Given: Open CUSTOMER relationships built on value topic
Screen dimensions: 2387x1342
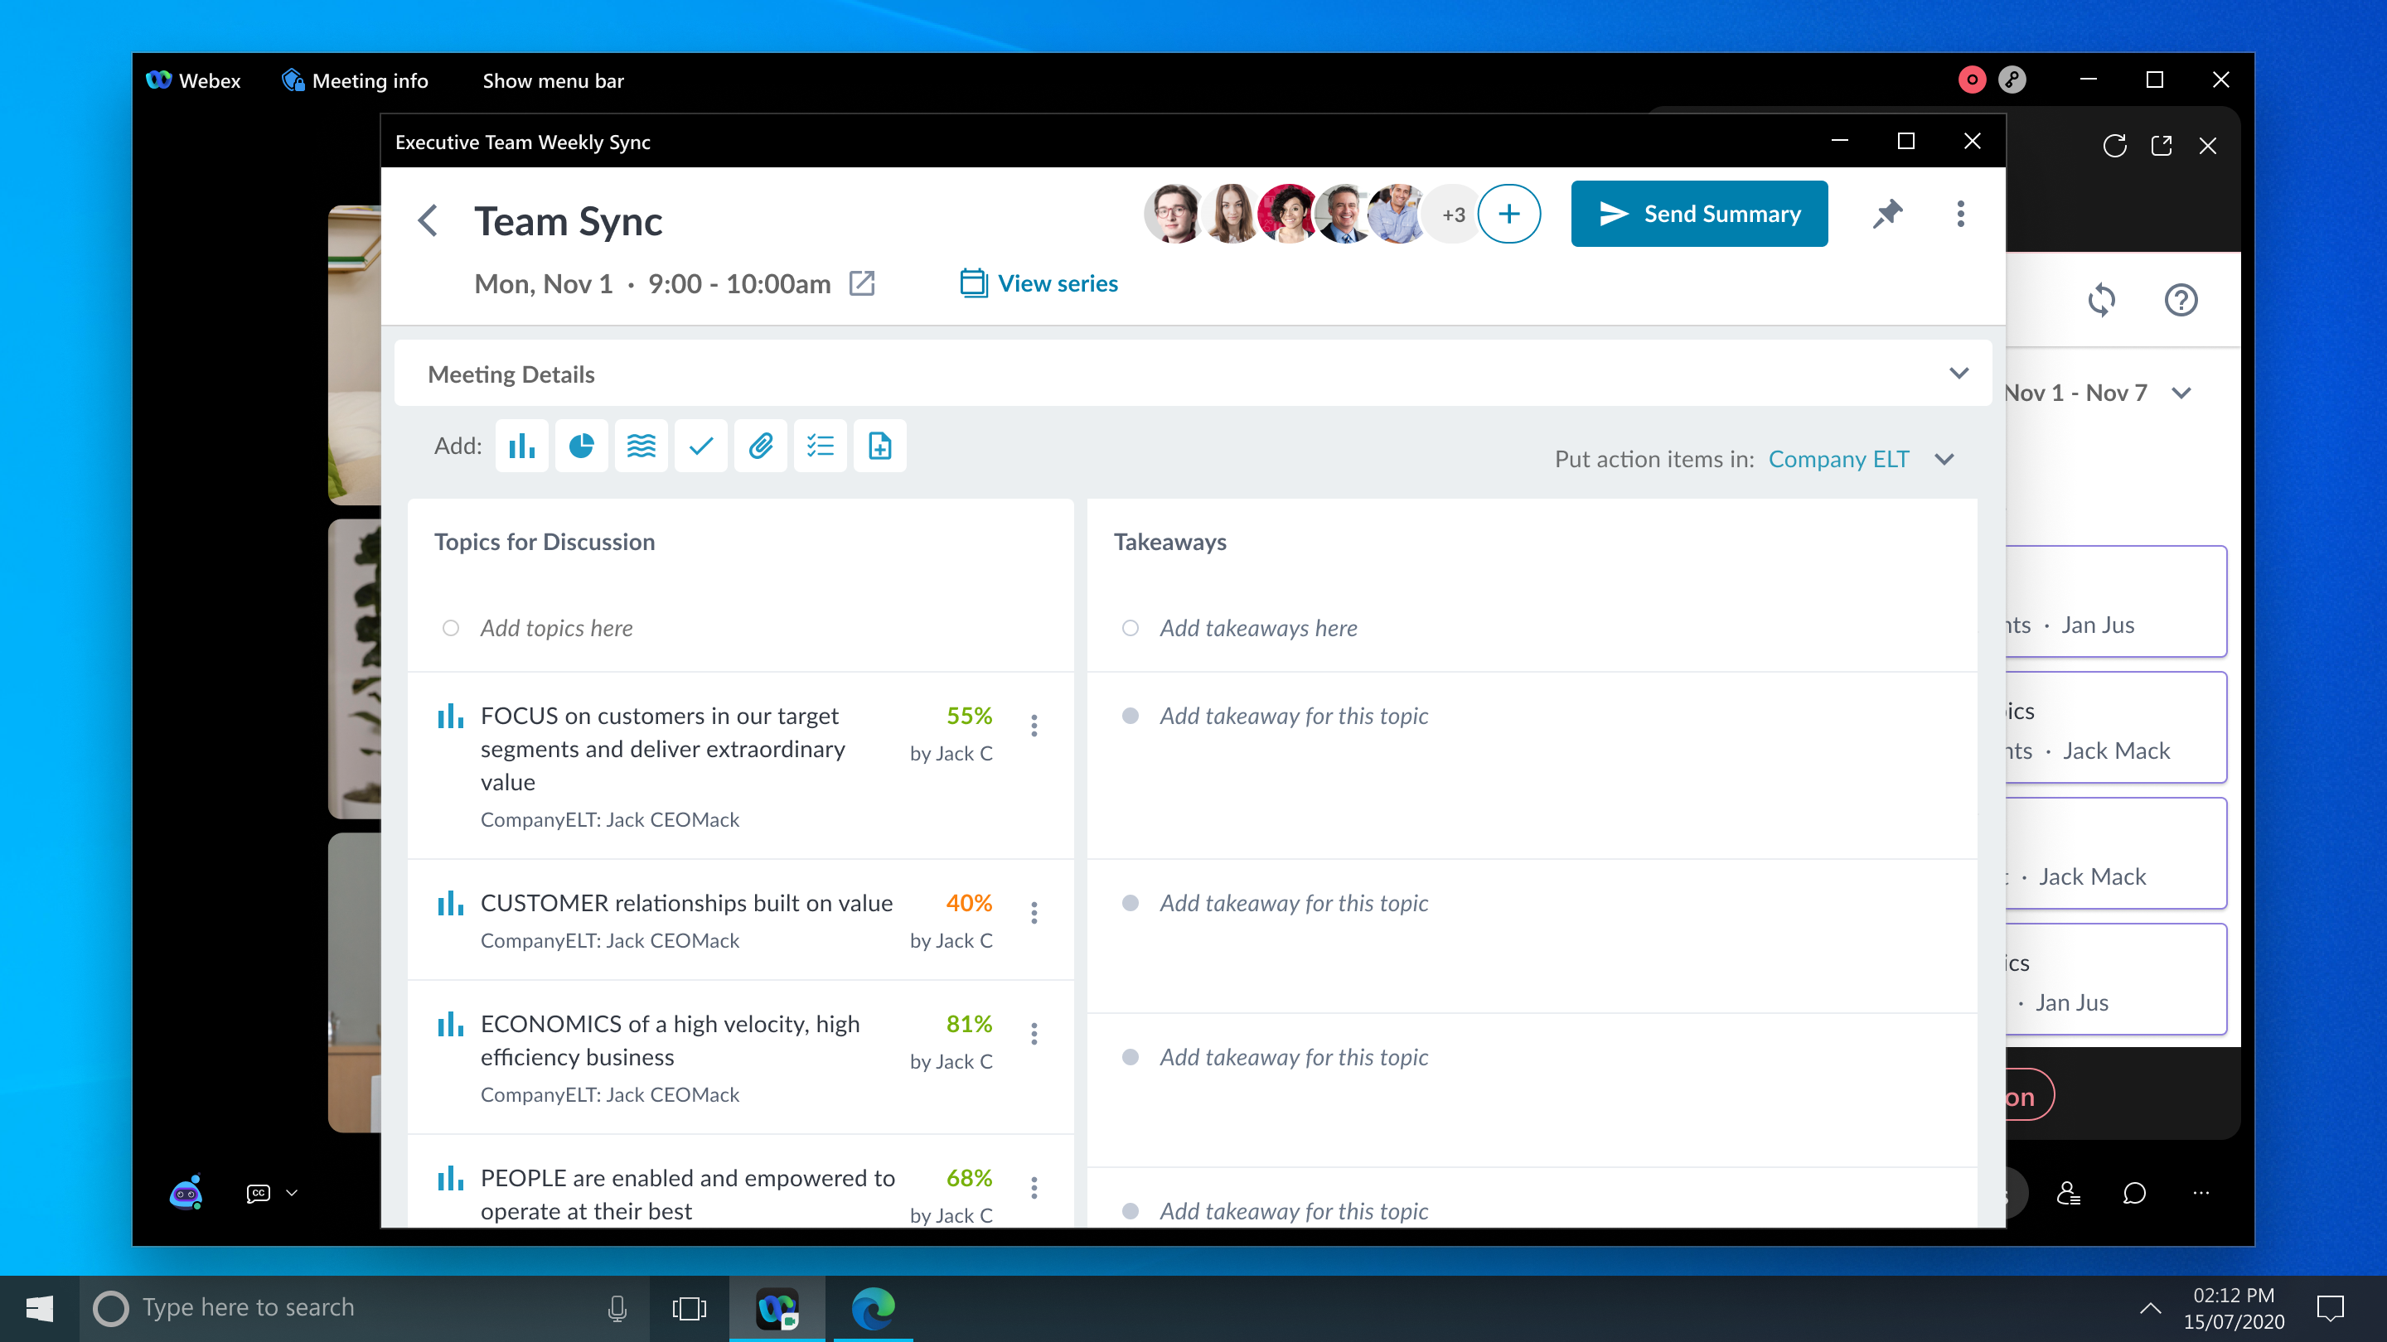Looking at the screenshot, I should coord(686,903).
